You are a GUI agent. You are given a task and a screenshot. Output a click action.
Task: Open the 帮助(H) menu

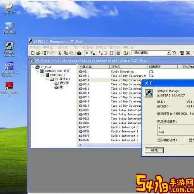point(128,47)
